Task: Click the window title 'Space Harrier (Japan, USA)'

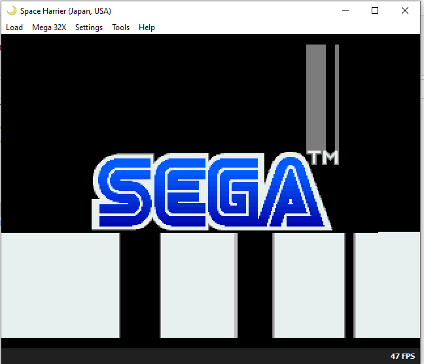Action: (x=65, y=11)
